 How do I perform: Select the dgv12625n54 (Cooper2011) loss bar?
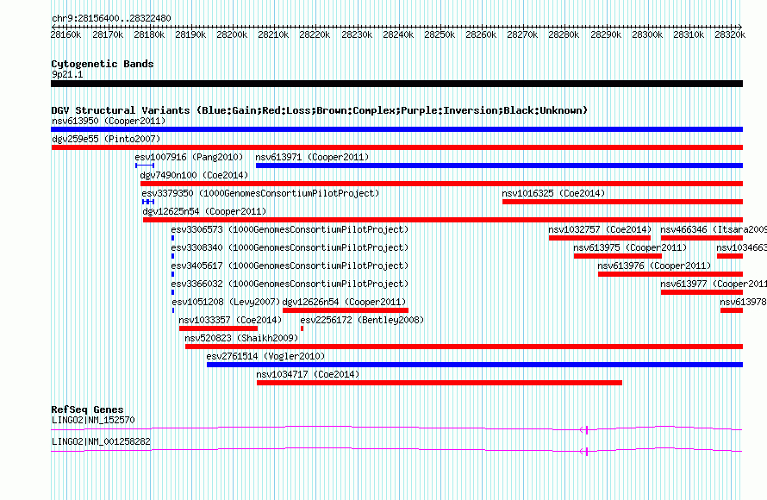(443, 220)
